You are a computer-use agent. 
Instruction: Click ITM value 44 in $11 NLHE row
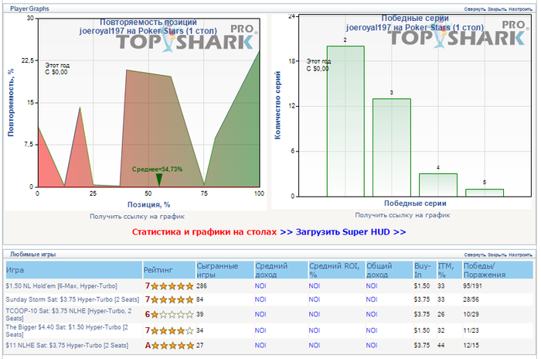point(441,346)
